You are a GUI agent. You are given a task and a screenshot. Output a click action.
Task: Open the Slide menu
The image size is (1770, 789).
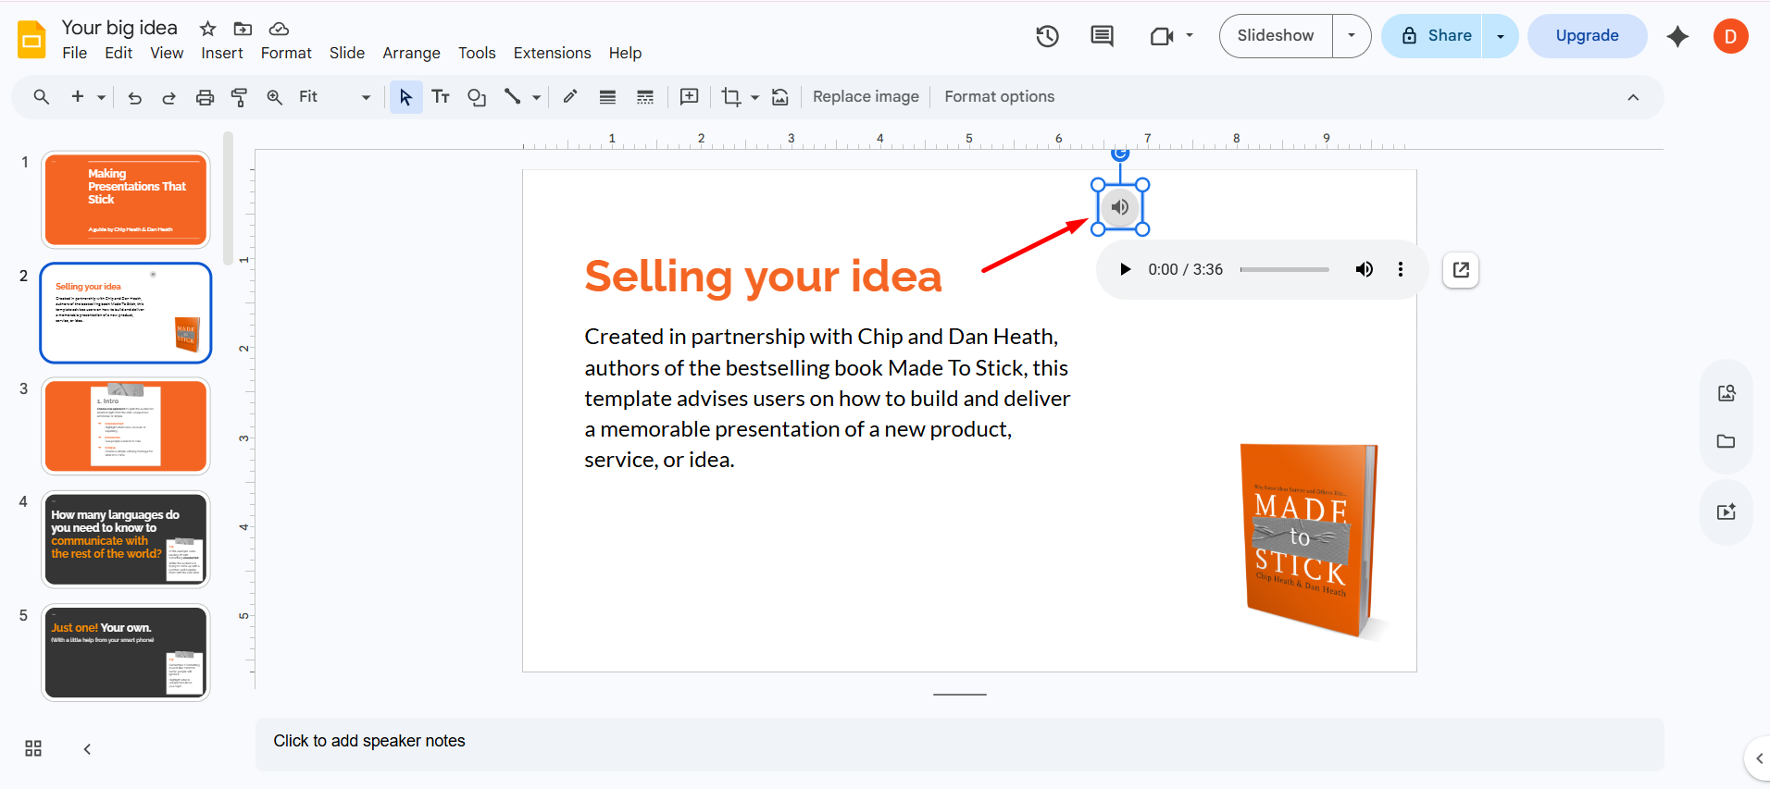(347, 53)
